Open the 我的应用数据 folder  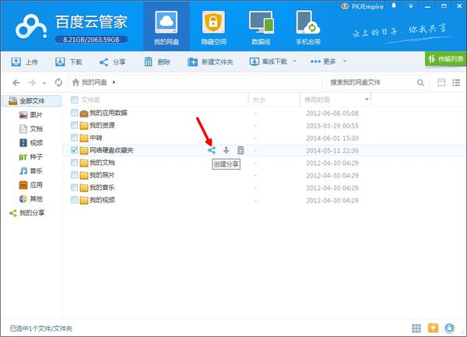click(x=108, y=113)
